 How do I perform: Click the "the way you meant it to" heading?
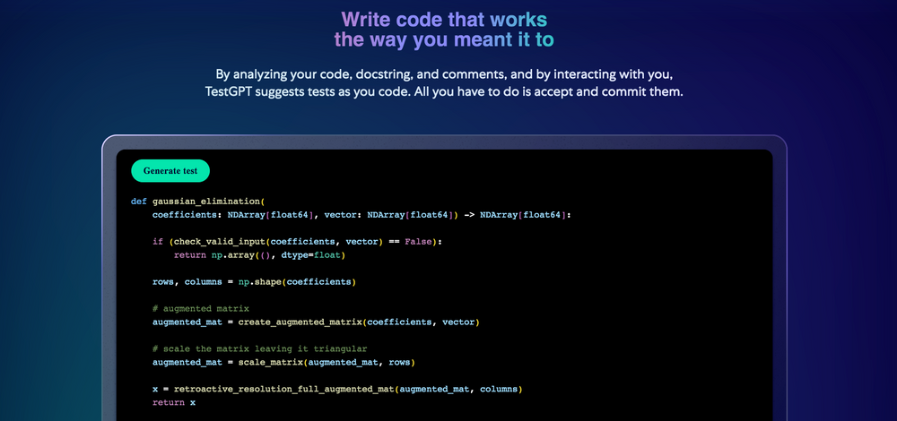point(444,40)
